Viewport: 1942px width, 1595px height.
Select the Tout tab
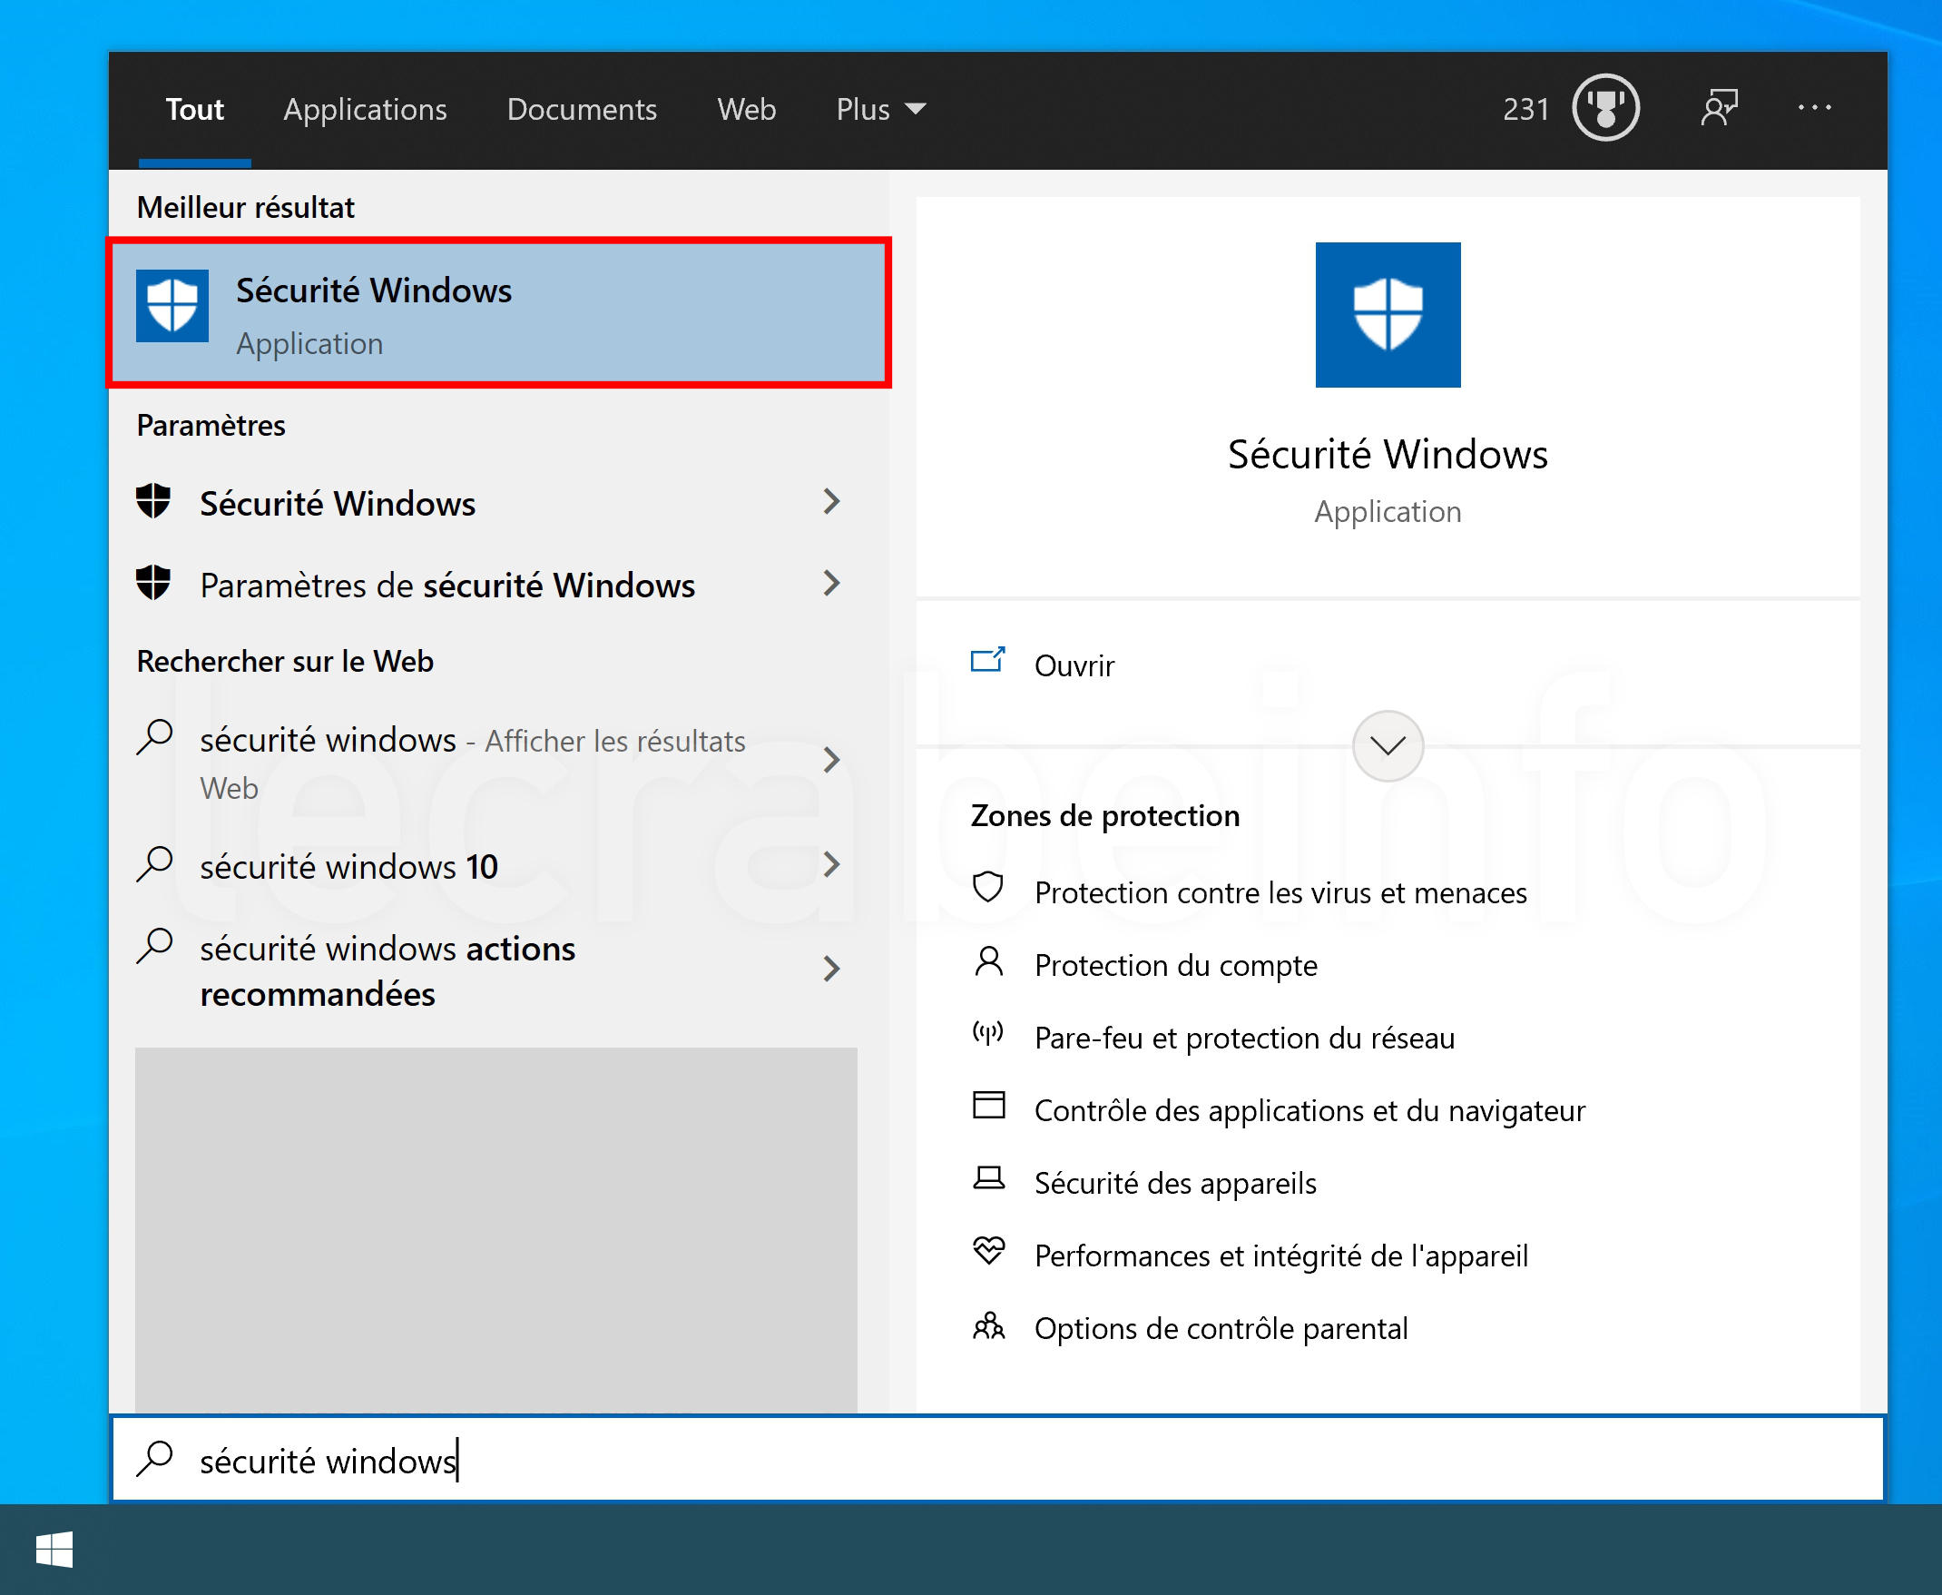tap(195, 109)
